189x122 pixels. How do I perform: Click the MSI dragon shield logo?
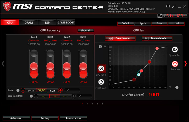7,7
